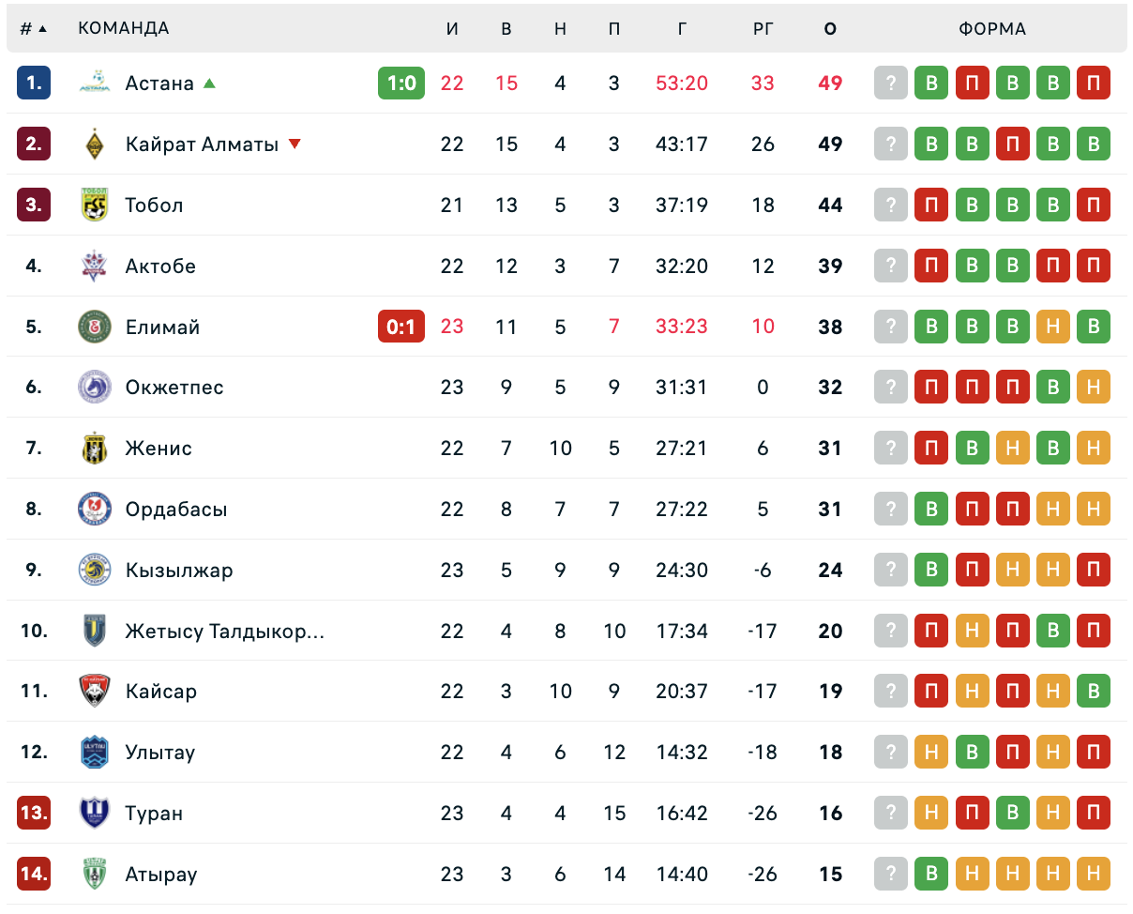Viewport: 1133px width, 914px height.
Task: Sort by the О points column header
Action: 830,29
